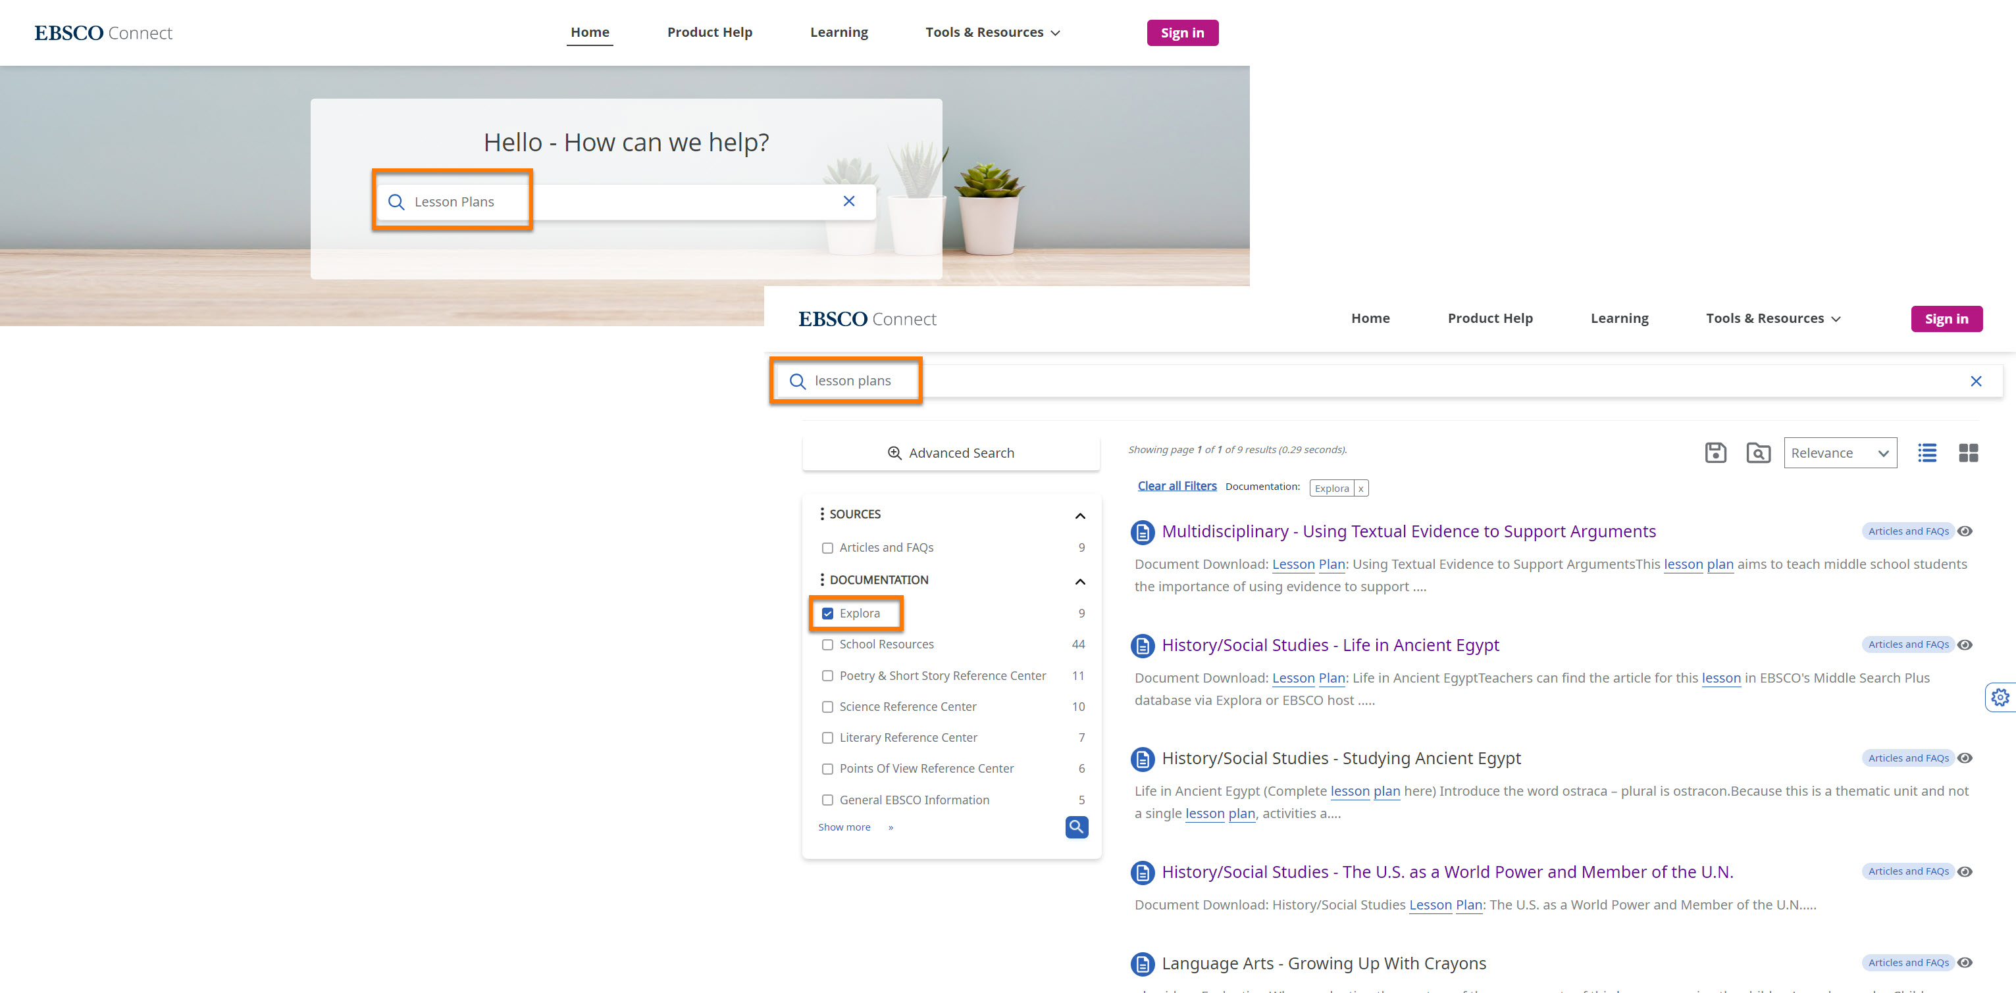This screenshot has height=993, width=2016.
Task: Switch to list view layout icon
Action: 1926,452
